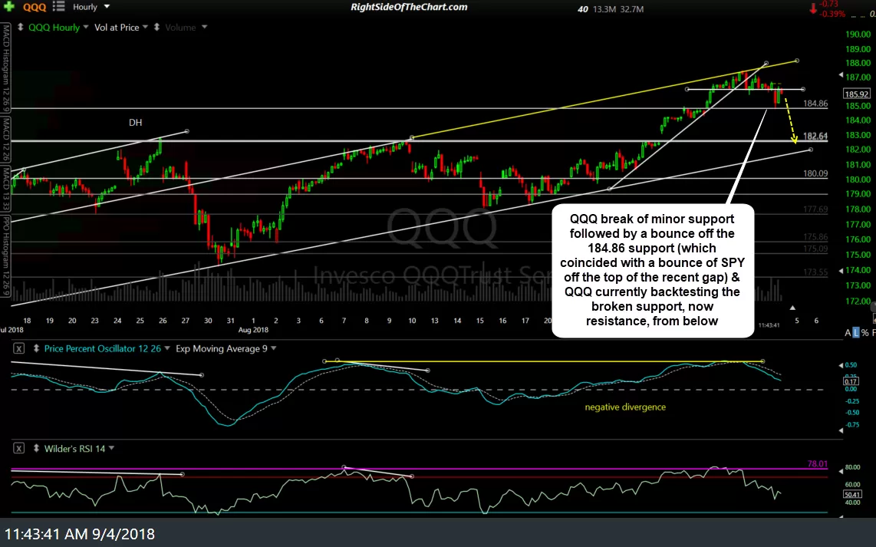Click the collapsed MACD 12 26 tab
The image size is (876, 547).
(5, 140)
